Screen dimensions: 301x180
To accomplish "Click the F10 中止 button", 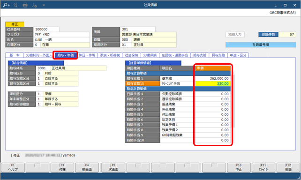I will [239, 167].
